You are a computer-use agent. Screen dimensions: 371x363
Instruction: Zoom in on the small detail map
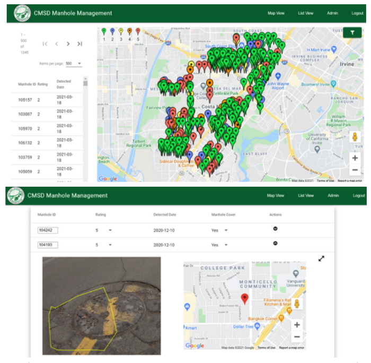pos(297,325)
